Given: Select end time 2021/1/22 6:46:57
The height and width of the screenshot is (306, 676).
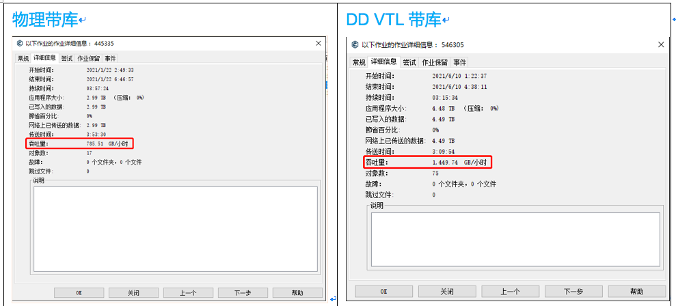Looking at the screenshot, I should tap(110, 79).
